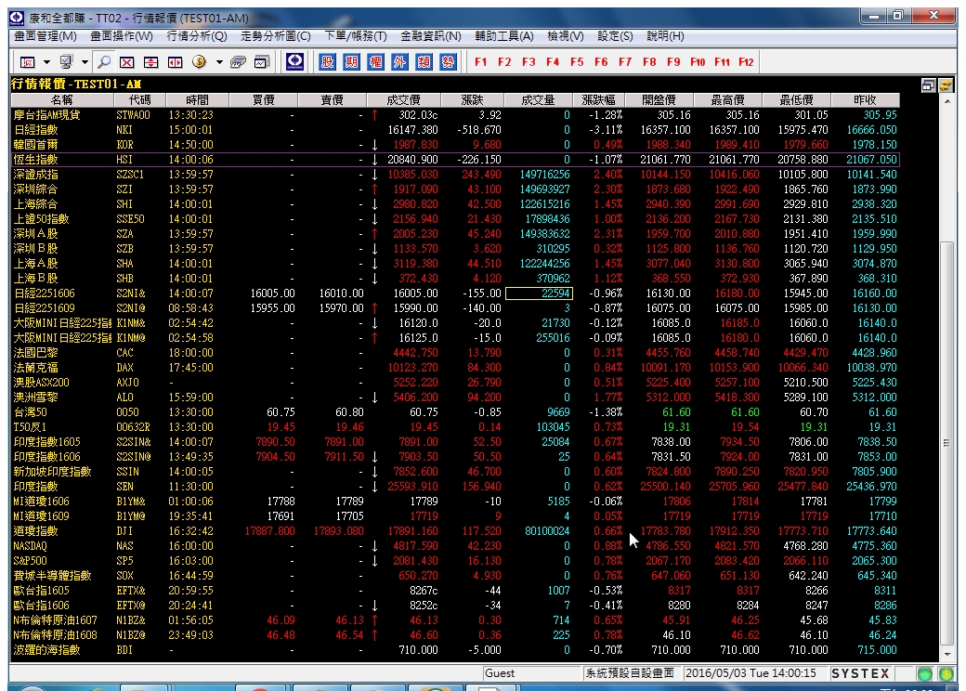Expand dropdown arrow beside the monitor icon

click(x=85, y=62)
